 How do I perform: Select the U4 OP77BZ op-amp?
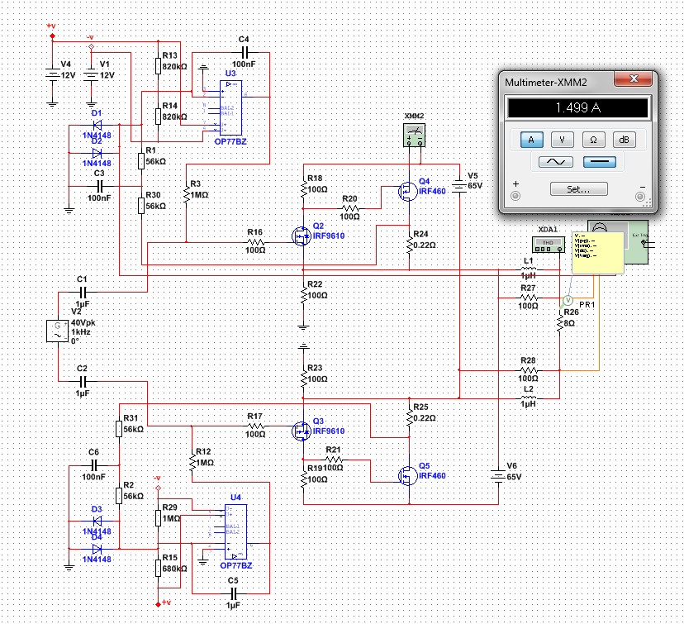(236, 532)
